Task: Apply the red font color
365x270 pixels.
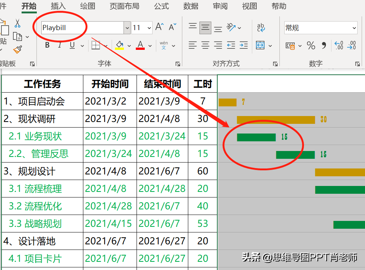Action: [x=140, y=45]
